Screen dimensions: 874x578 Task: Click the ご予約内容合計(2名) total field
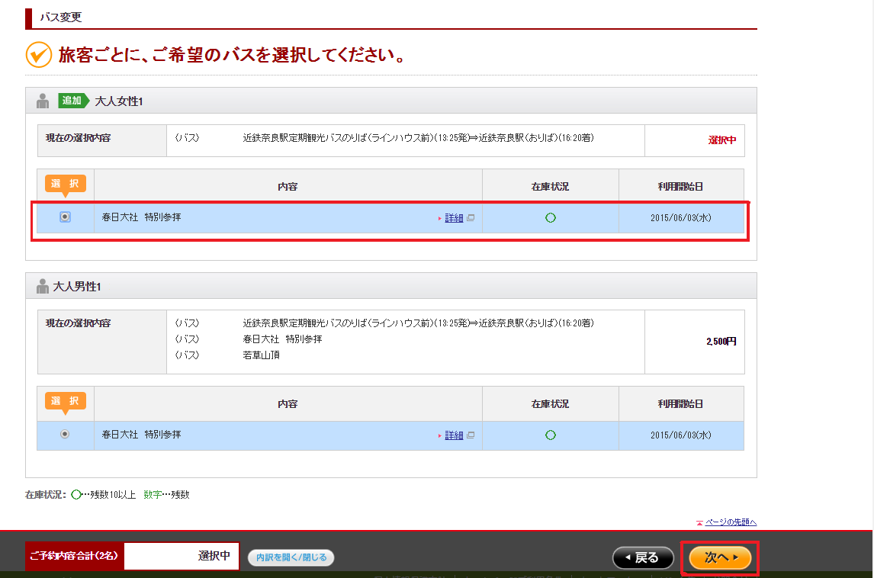click(x=182, y=556)
